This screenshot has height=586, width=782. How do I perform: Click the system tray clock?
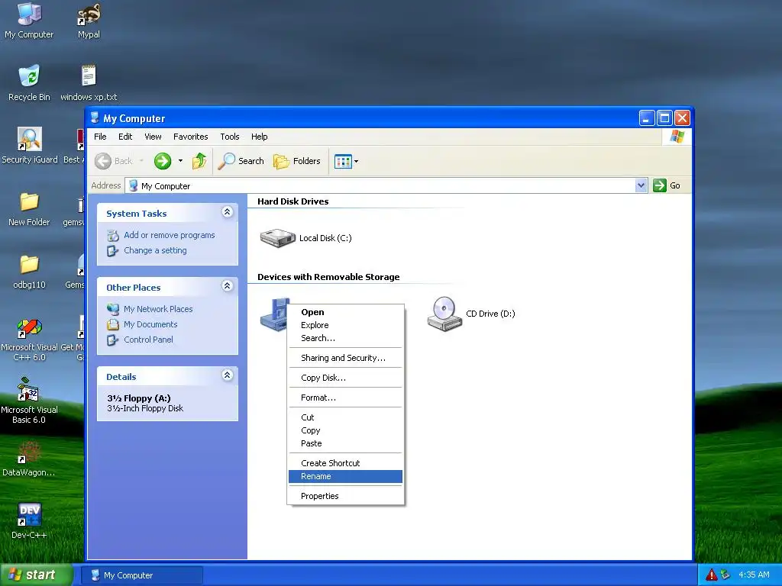point(754,575)
